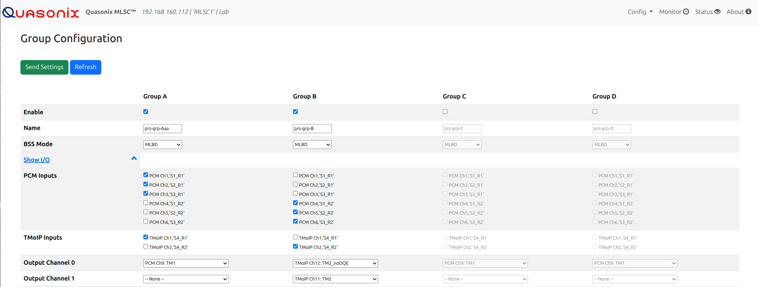Open Group D BSS Mode dropdown
Viewport: 758px width, 287px height.
[x=612, y=145]
